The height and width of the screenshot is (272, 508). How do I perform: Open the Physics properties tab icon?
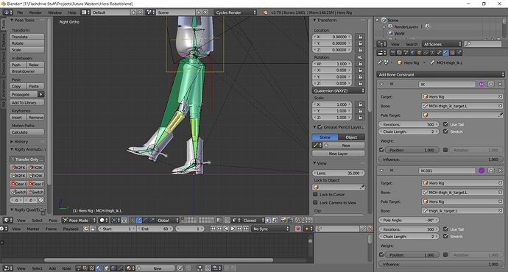click(459, 53)
